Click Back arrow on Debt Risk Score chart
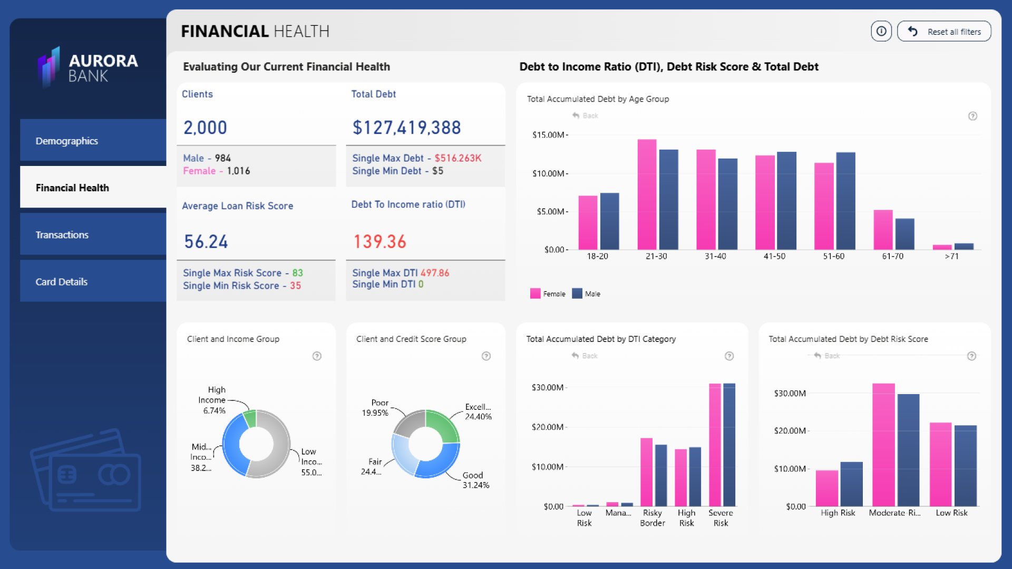Image resolution: width=1012 pixels, height=569 pixels. click(x=818, y=356)
